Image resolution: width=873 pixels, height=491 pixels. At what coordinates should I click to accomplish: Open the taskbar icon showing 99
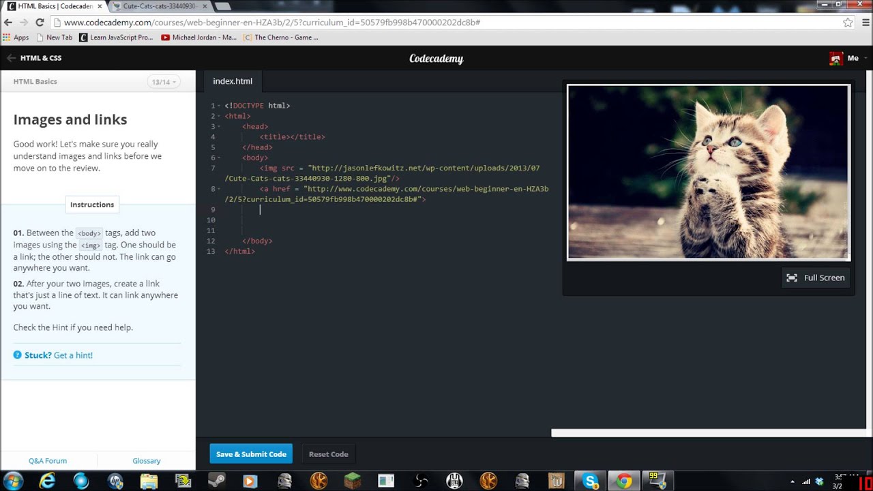tap(657, 481)
